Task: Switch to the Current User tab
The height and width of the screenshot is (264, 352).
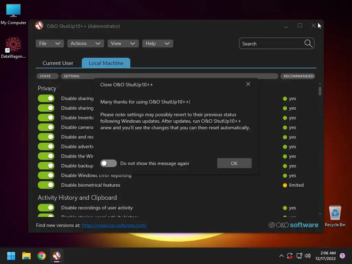Action: click(x=58, y=63)
